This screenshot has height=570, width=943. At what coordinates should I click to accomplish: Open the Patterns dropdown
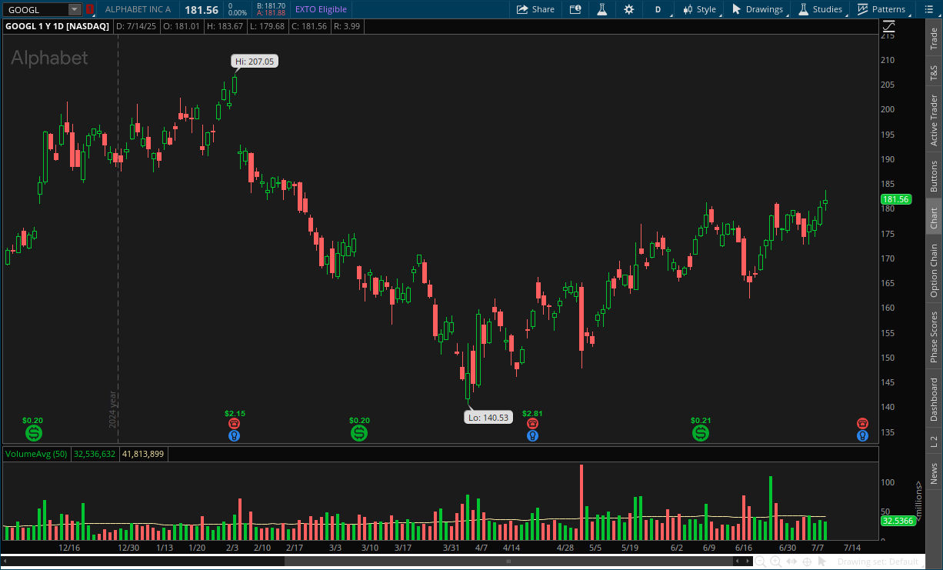point(881,9)
